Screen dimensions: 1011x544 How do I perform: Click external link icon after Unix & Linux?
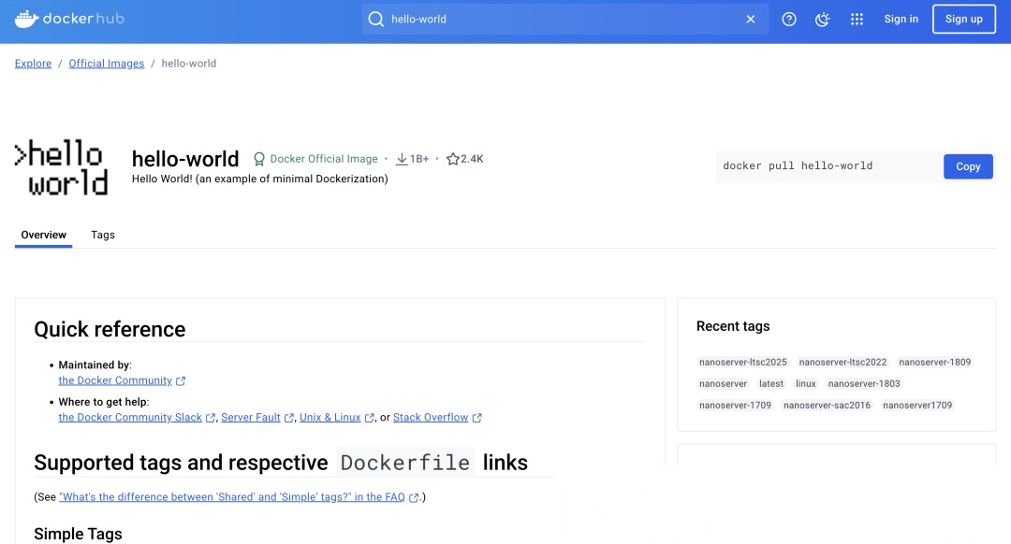370,418
